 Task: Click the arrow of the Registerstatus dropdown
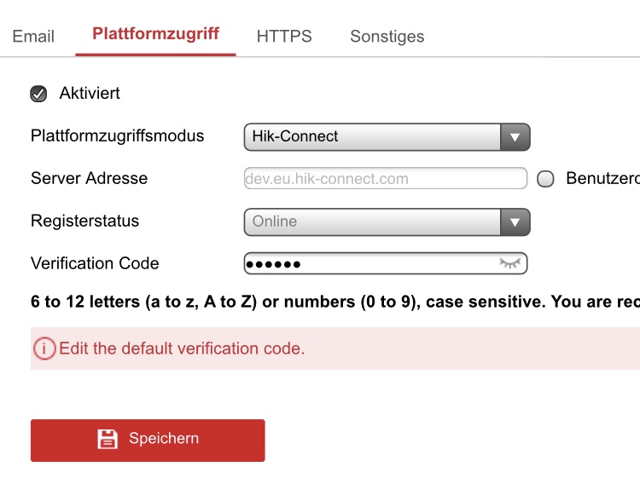tap(514, 222)
